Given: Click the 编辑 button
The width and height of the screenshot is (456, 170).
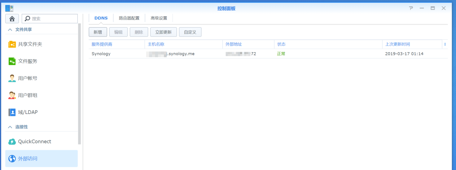Looking at the screenshot, I should [118, 32].
